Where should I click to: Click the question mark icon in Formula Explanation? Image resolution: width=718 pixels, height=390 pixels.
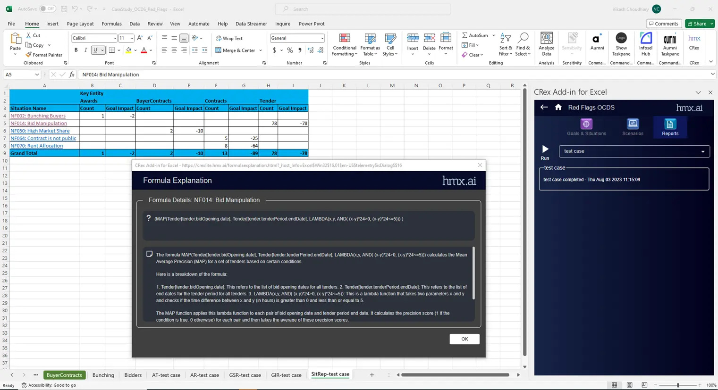click(x=149, y=218)
